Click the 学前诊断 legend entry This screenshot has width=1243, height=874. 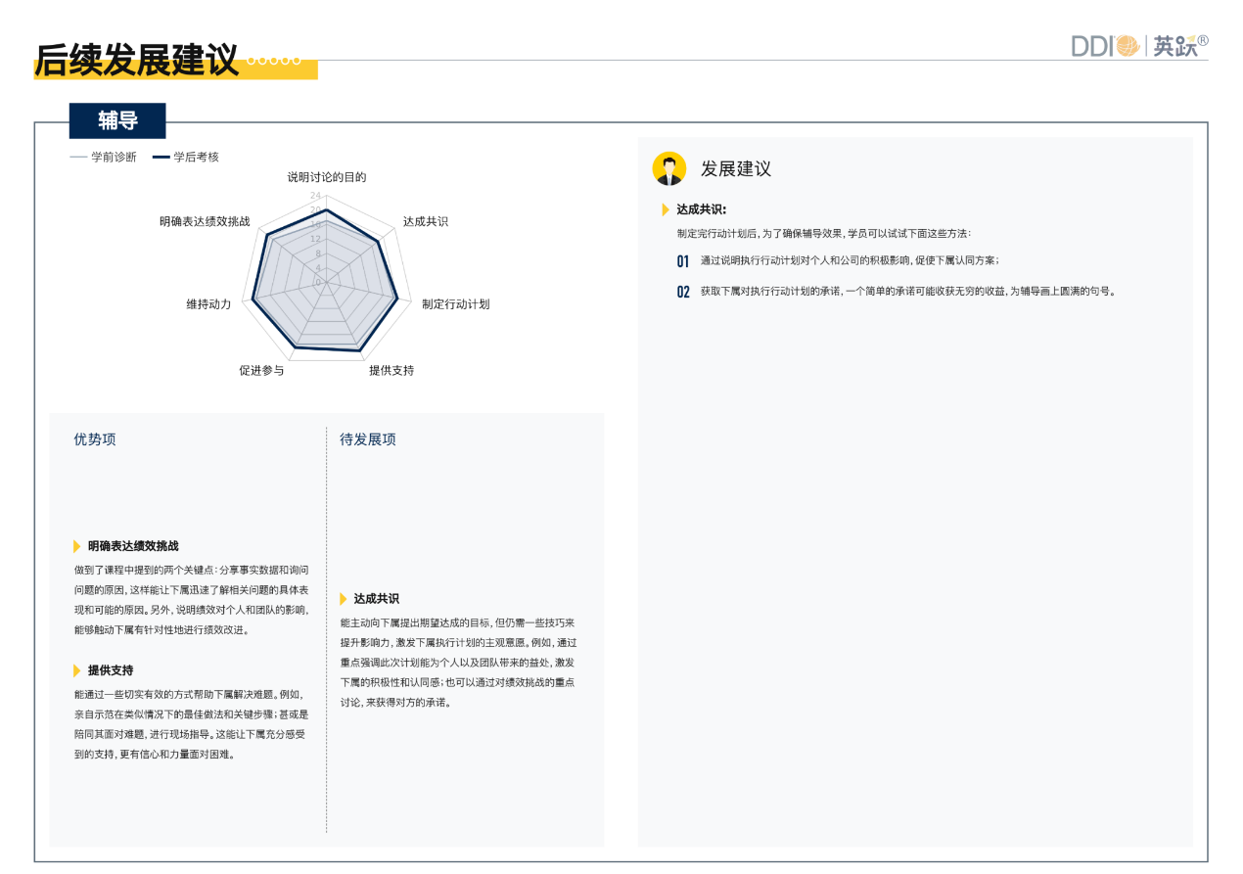(103, 157)
